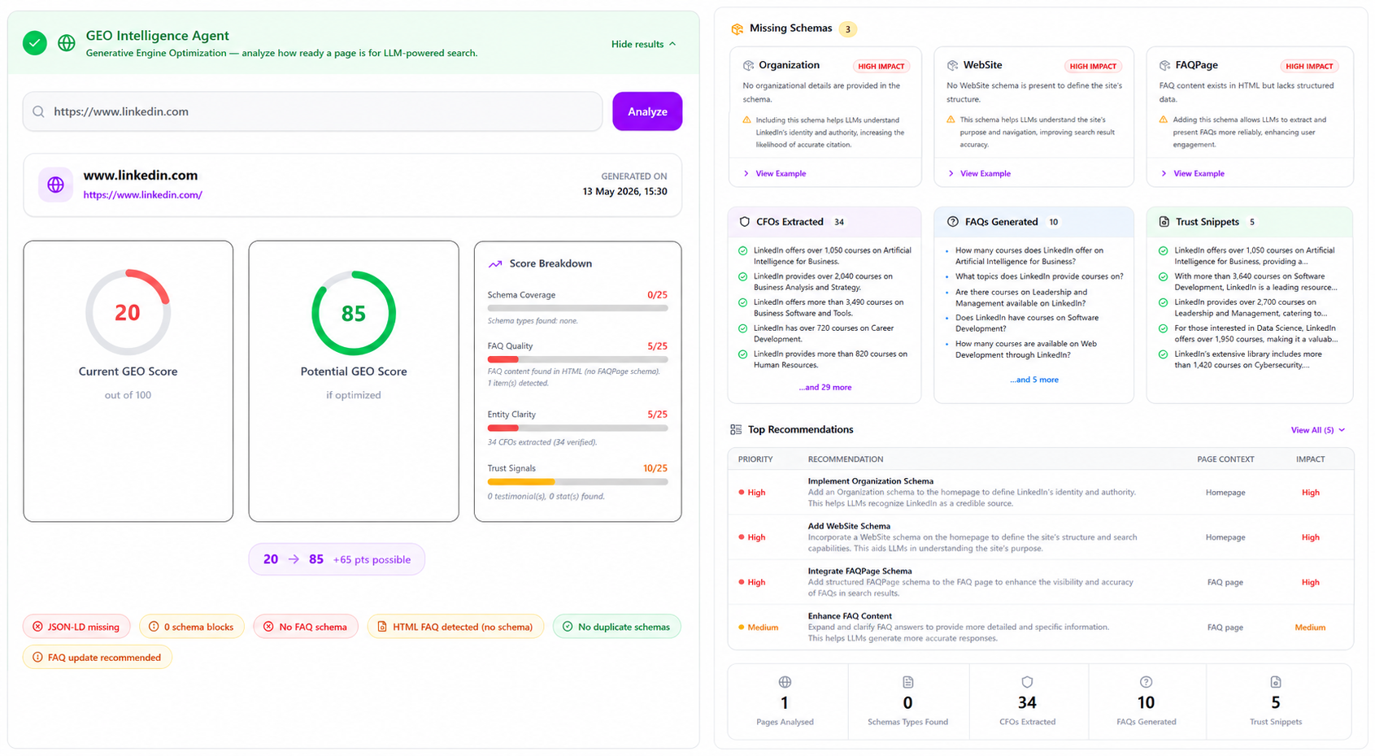The width and height of the screenshot is (1375, 756).
Task: Click the shield icon above 34 CFOs Extracted
Action: (1027, 682)
